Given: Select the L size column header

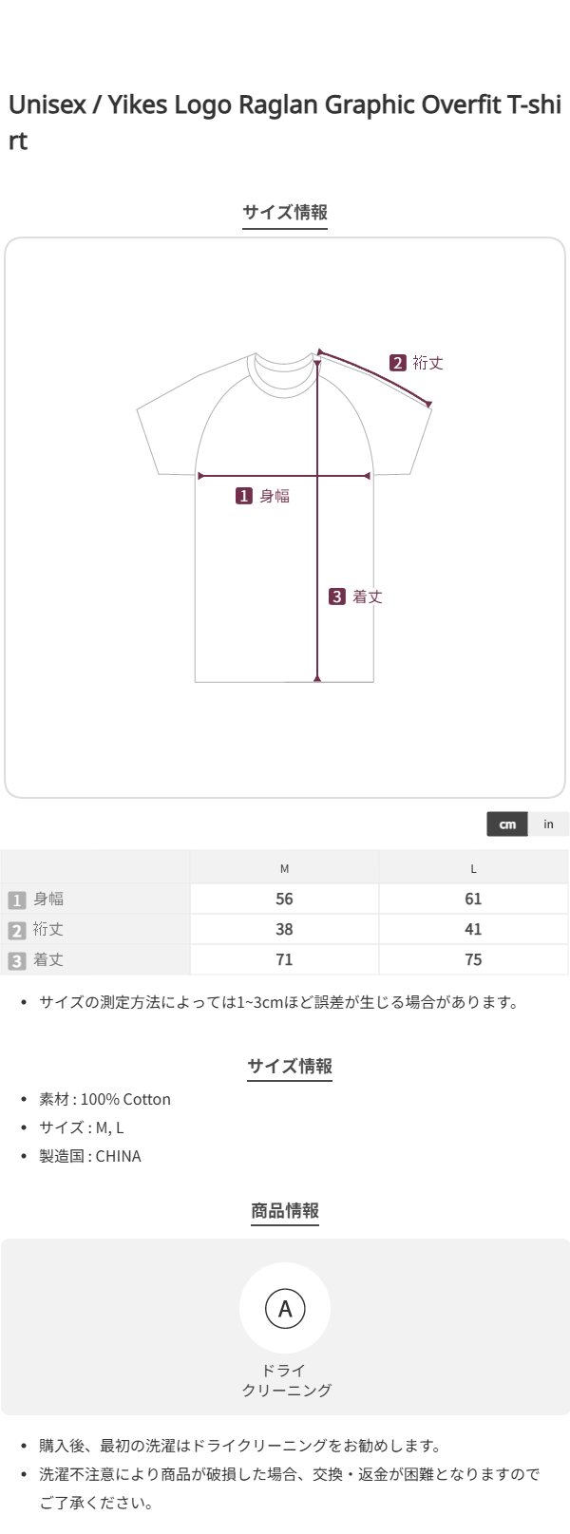Looking at the screenshot, I should tap(473, 868).
